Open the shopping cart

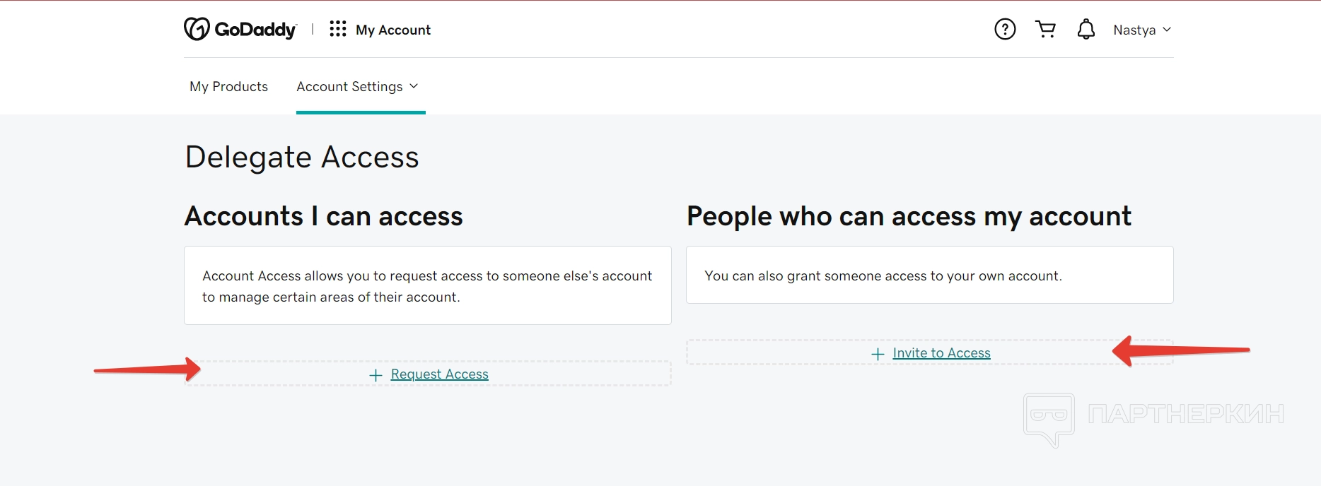1045,29
